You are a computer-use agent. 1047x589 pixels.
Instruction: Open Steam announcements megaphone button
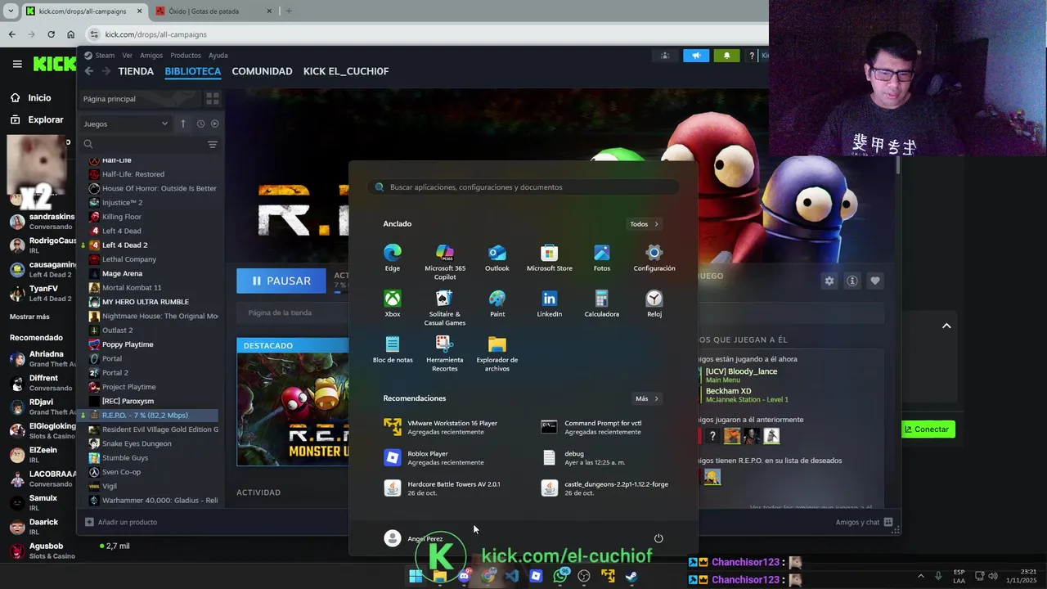(x=696, y=56)
